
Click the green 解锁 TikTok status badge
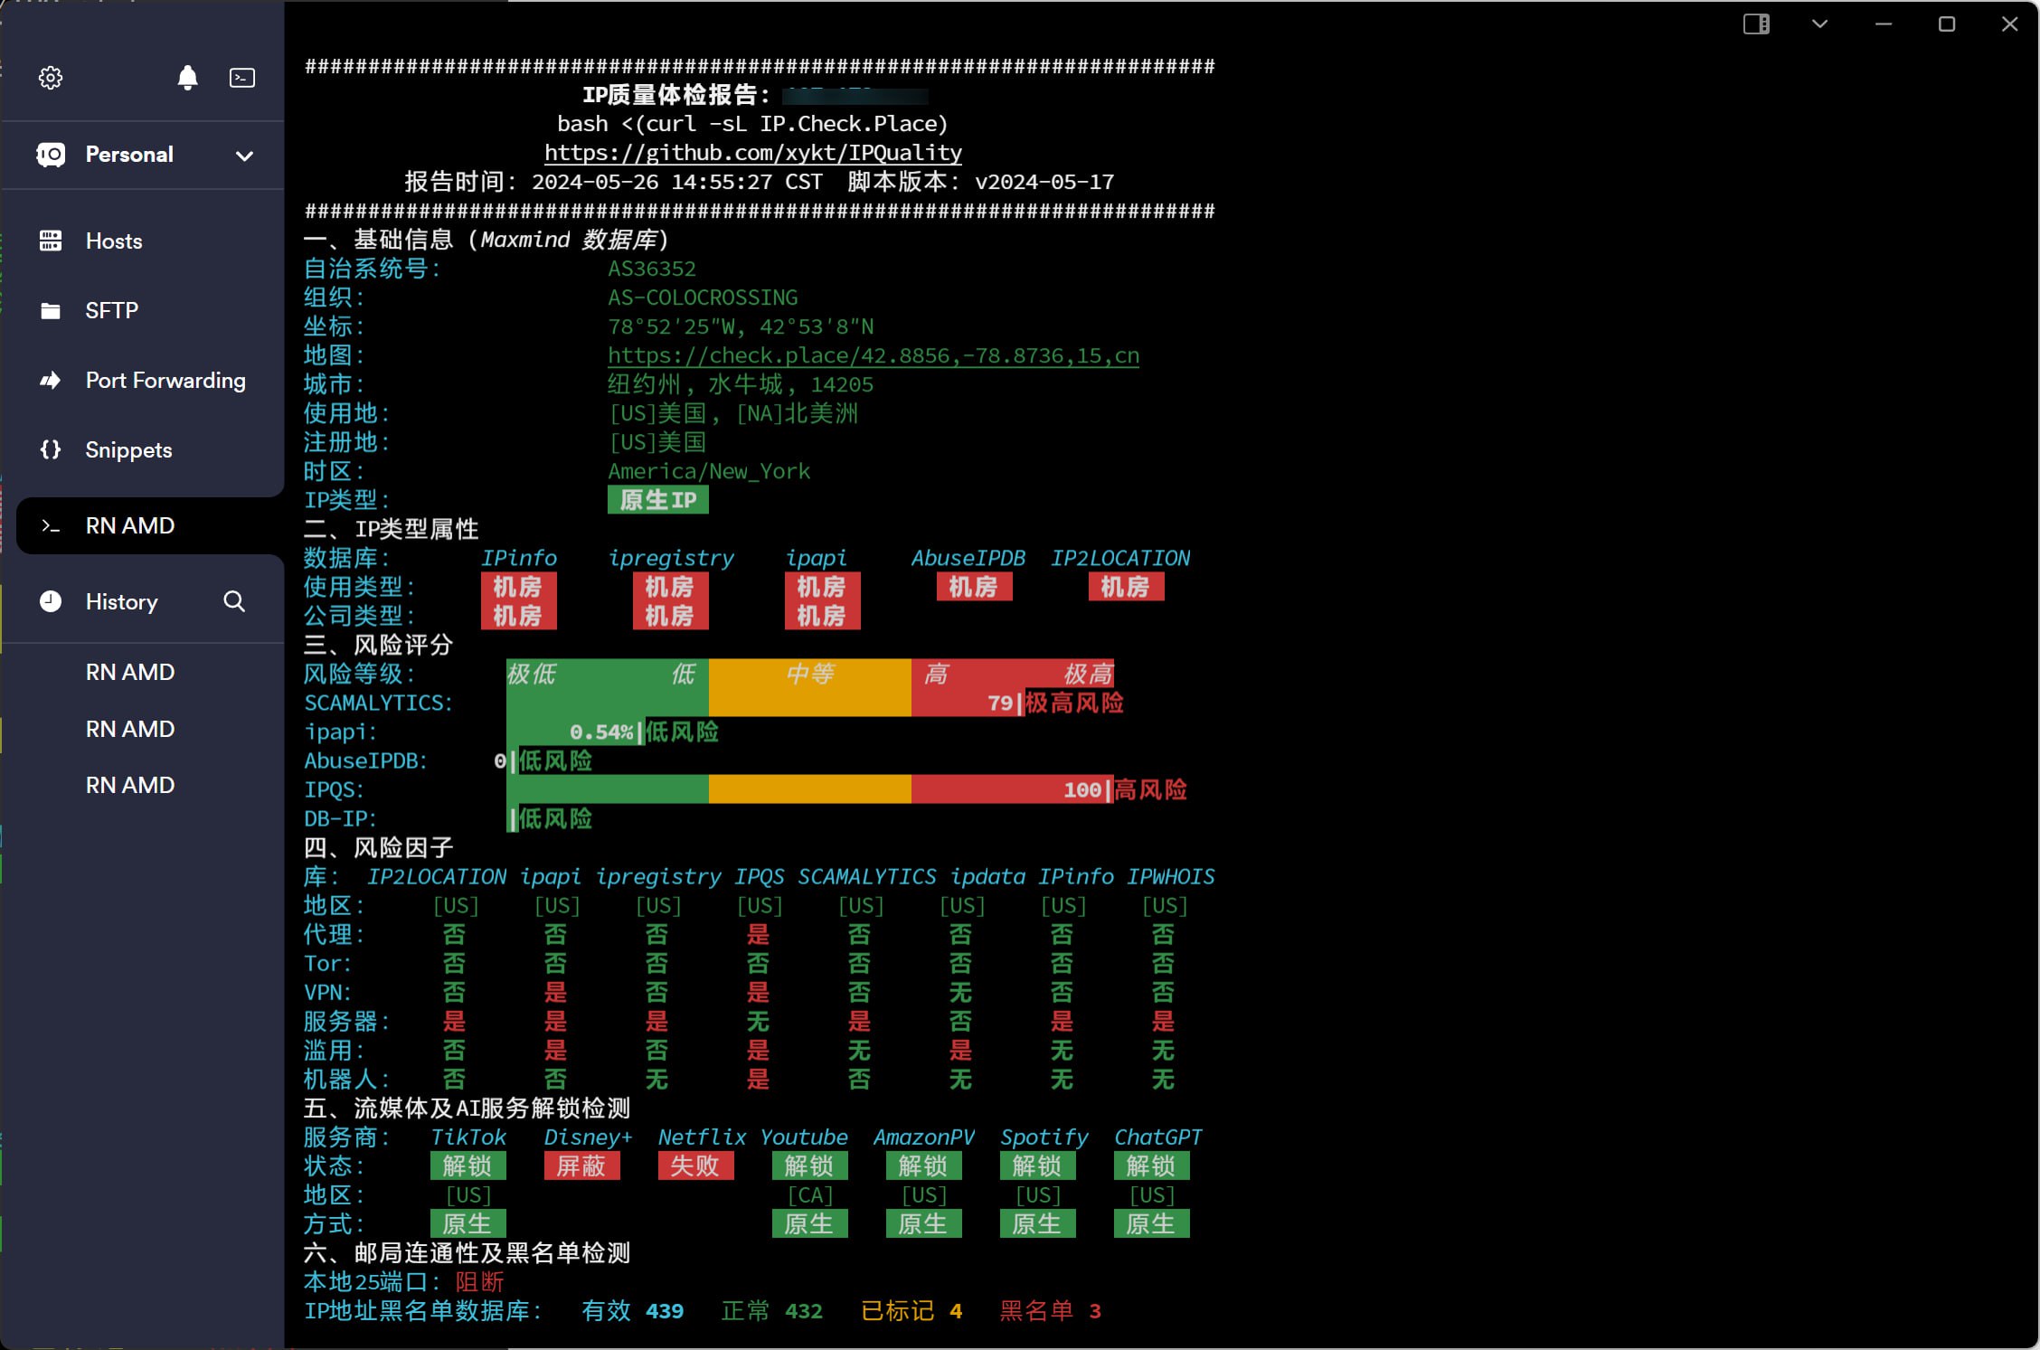point(467,1166)
